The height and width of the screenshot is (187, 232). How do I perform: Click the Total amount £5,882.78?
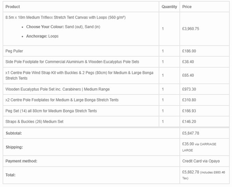(x=191, y=172)
